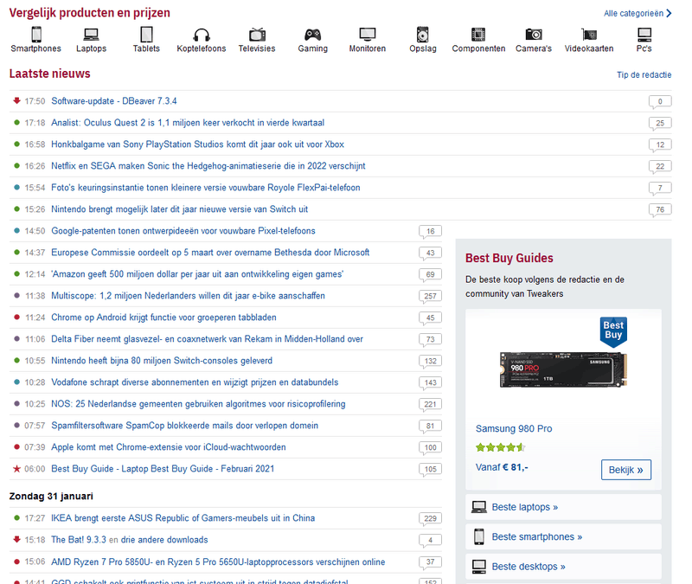Open the Monitoren category icon

(x=367, y=35)
